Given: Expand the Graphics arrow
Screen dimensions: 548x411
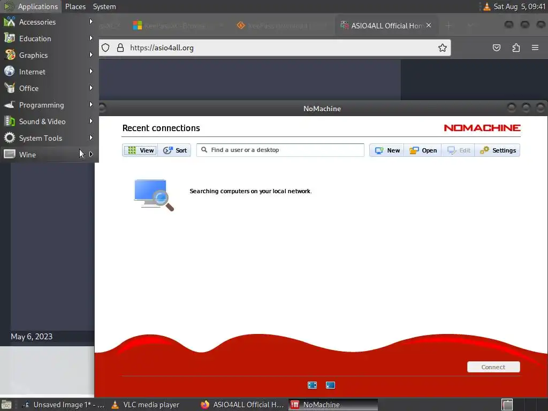Looking at the screenshot, I should 91,55.
